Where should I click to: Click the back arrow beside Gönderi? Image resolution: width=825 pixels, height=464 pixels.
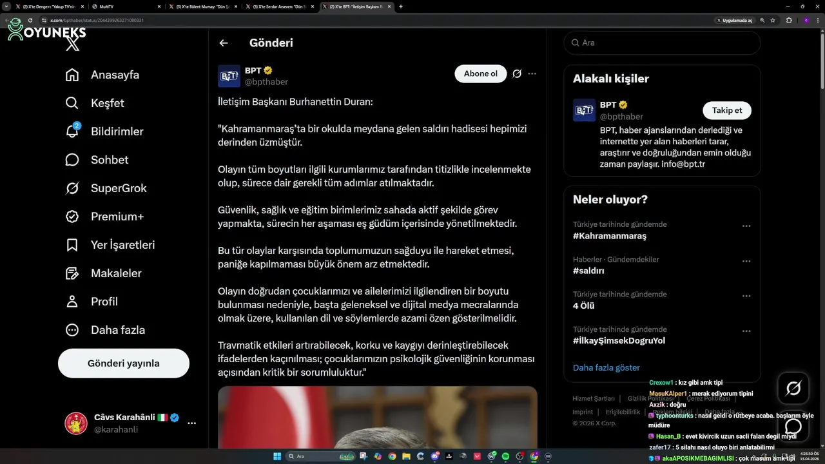click(x=224, y=43)
